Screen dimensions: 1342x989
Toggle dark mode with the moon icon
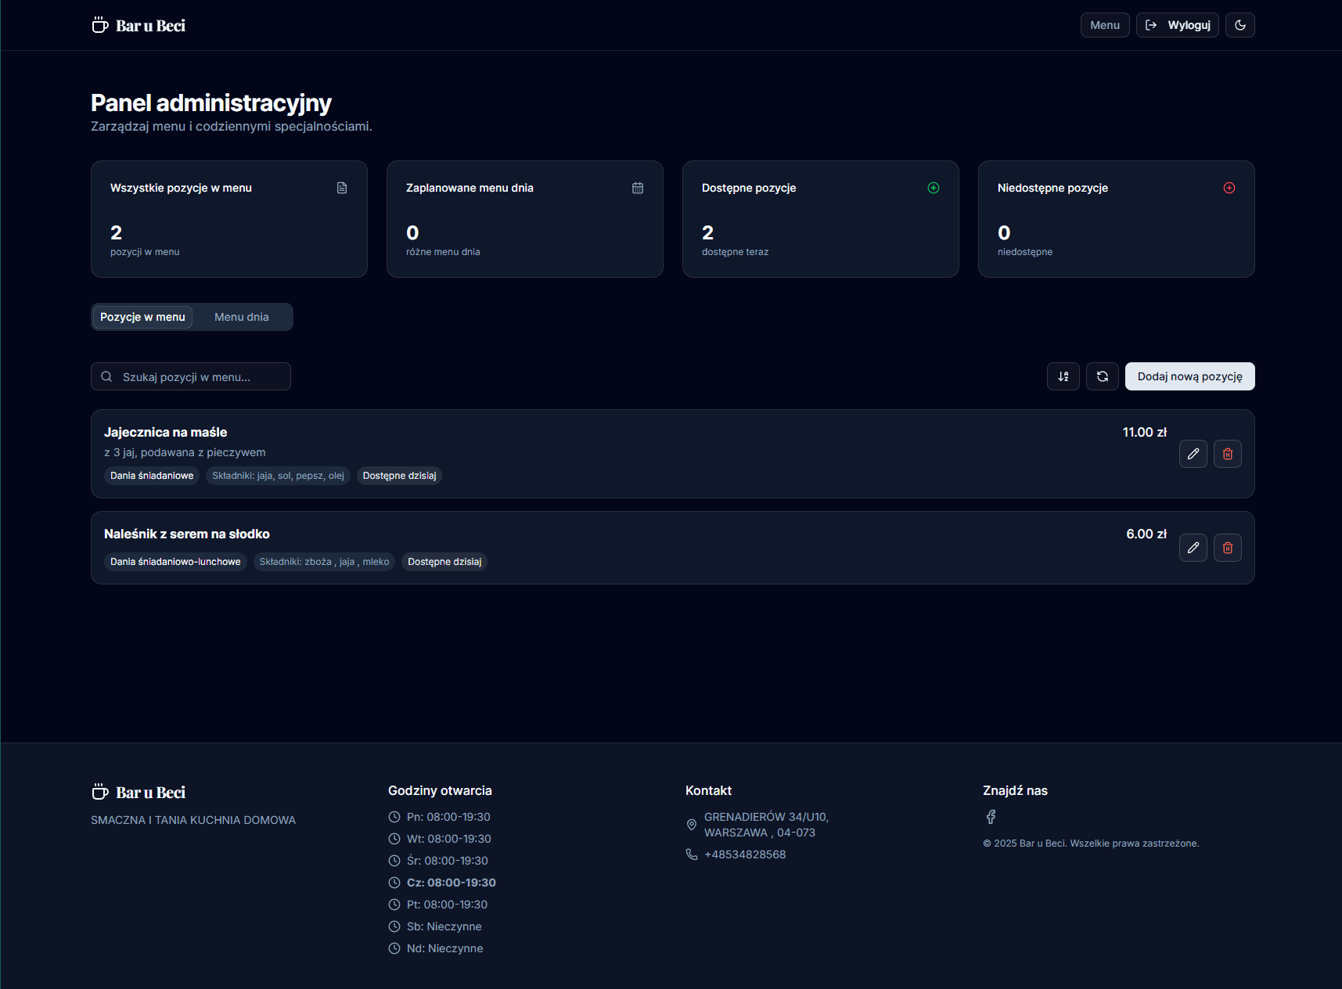[1240, 24]
